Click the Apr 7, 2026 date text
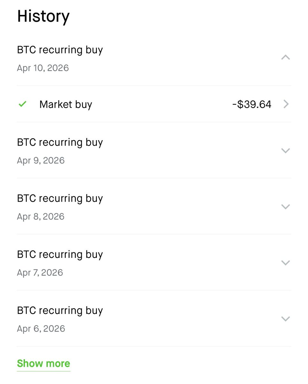 point(40,273)
